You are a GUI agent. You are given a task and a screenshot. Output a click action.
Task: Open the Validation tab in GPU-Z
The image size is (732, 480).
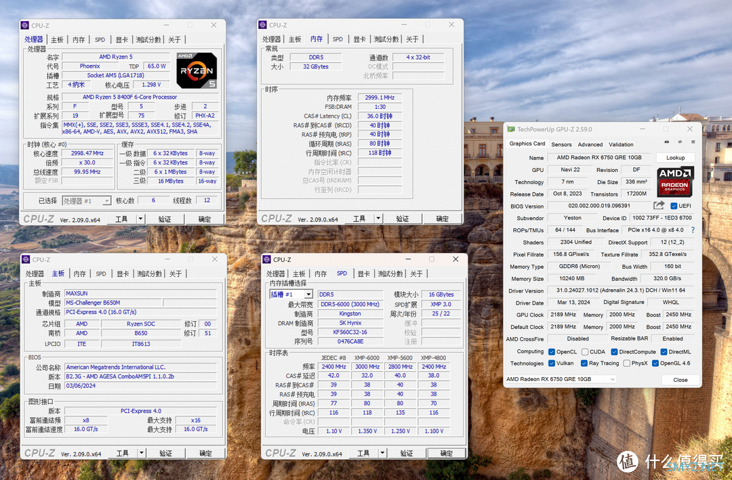coord(621,145)
